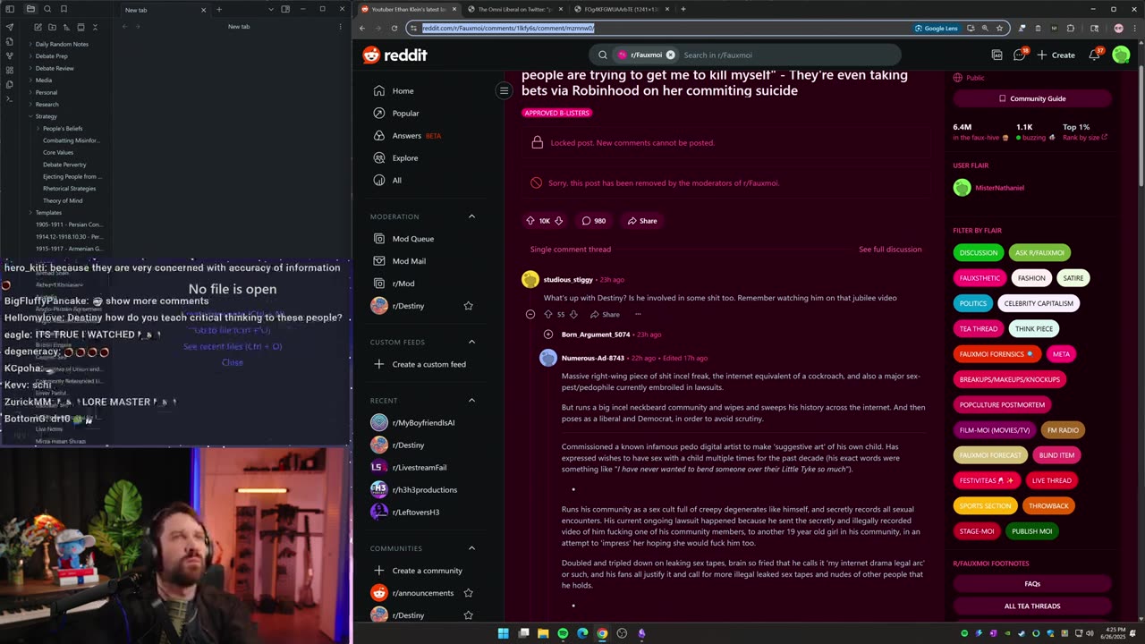Open bookmarks icon in Obsidian sidebar
The height and width of the screenshot is (644, 1145).
click(64, 9)
